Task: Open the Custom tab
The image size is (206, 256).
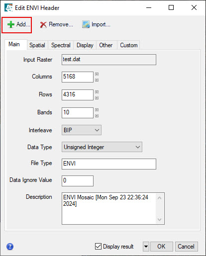Action: click(129, 45)
